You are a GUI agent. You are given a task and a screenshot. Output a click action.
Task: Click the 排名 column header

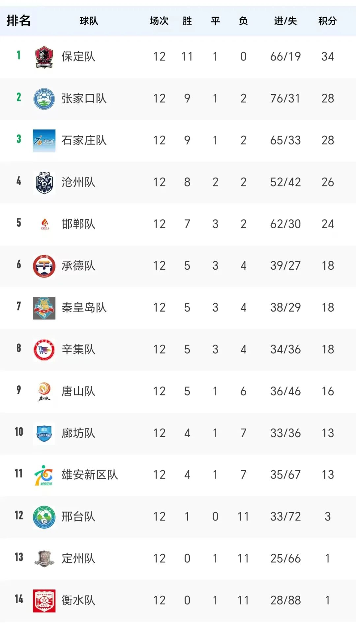[18, 21]
